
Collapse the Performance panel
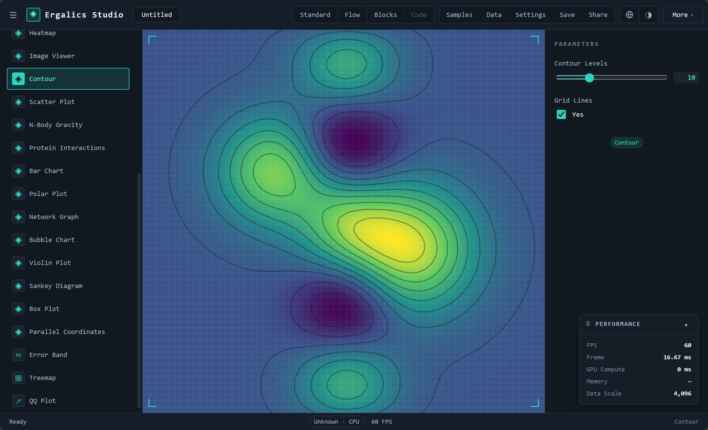coord(686,324)
